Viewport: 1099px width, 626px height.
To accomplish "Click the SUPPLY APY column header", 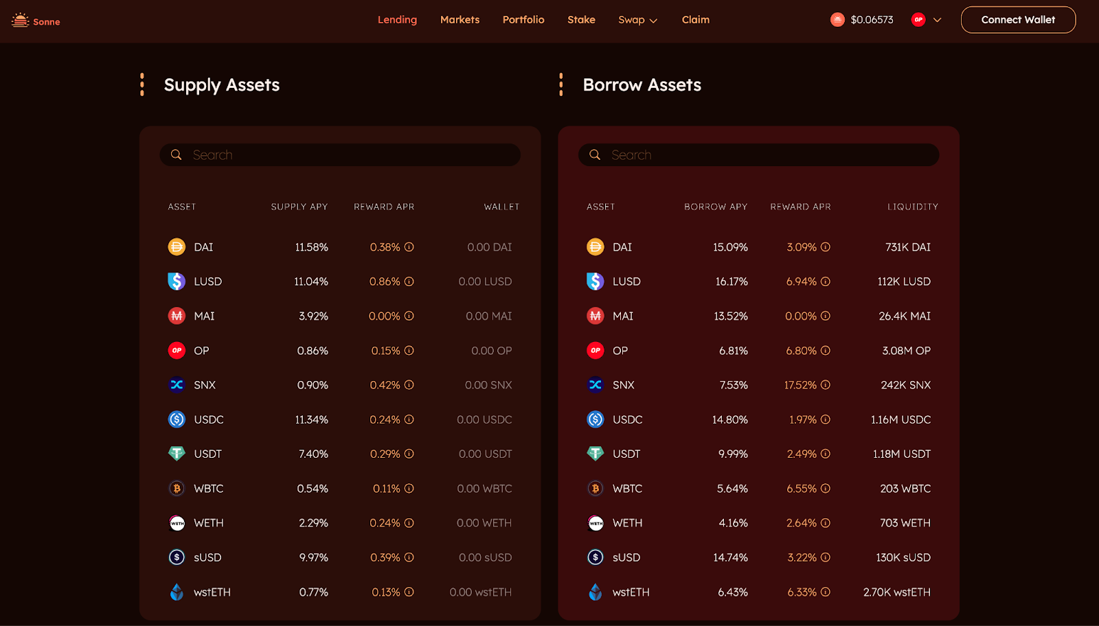I will point(299,207).
